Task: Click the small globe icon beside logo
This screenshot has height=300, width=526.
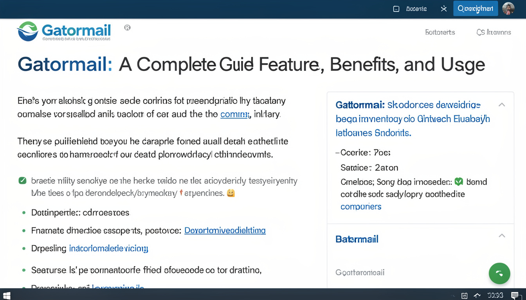Action: pos(127,28)
